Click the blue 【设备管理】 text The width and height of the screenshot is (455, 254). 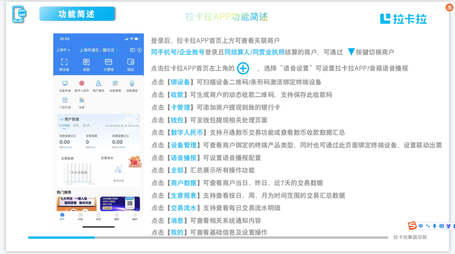click(184, 145)
